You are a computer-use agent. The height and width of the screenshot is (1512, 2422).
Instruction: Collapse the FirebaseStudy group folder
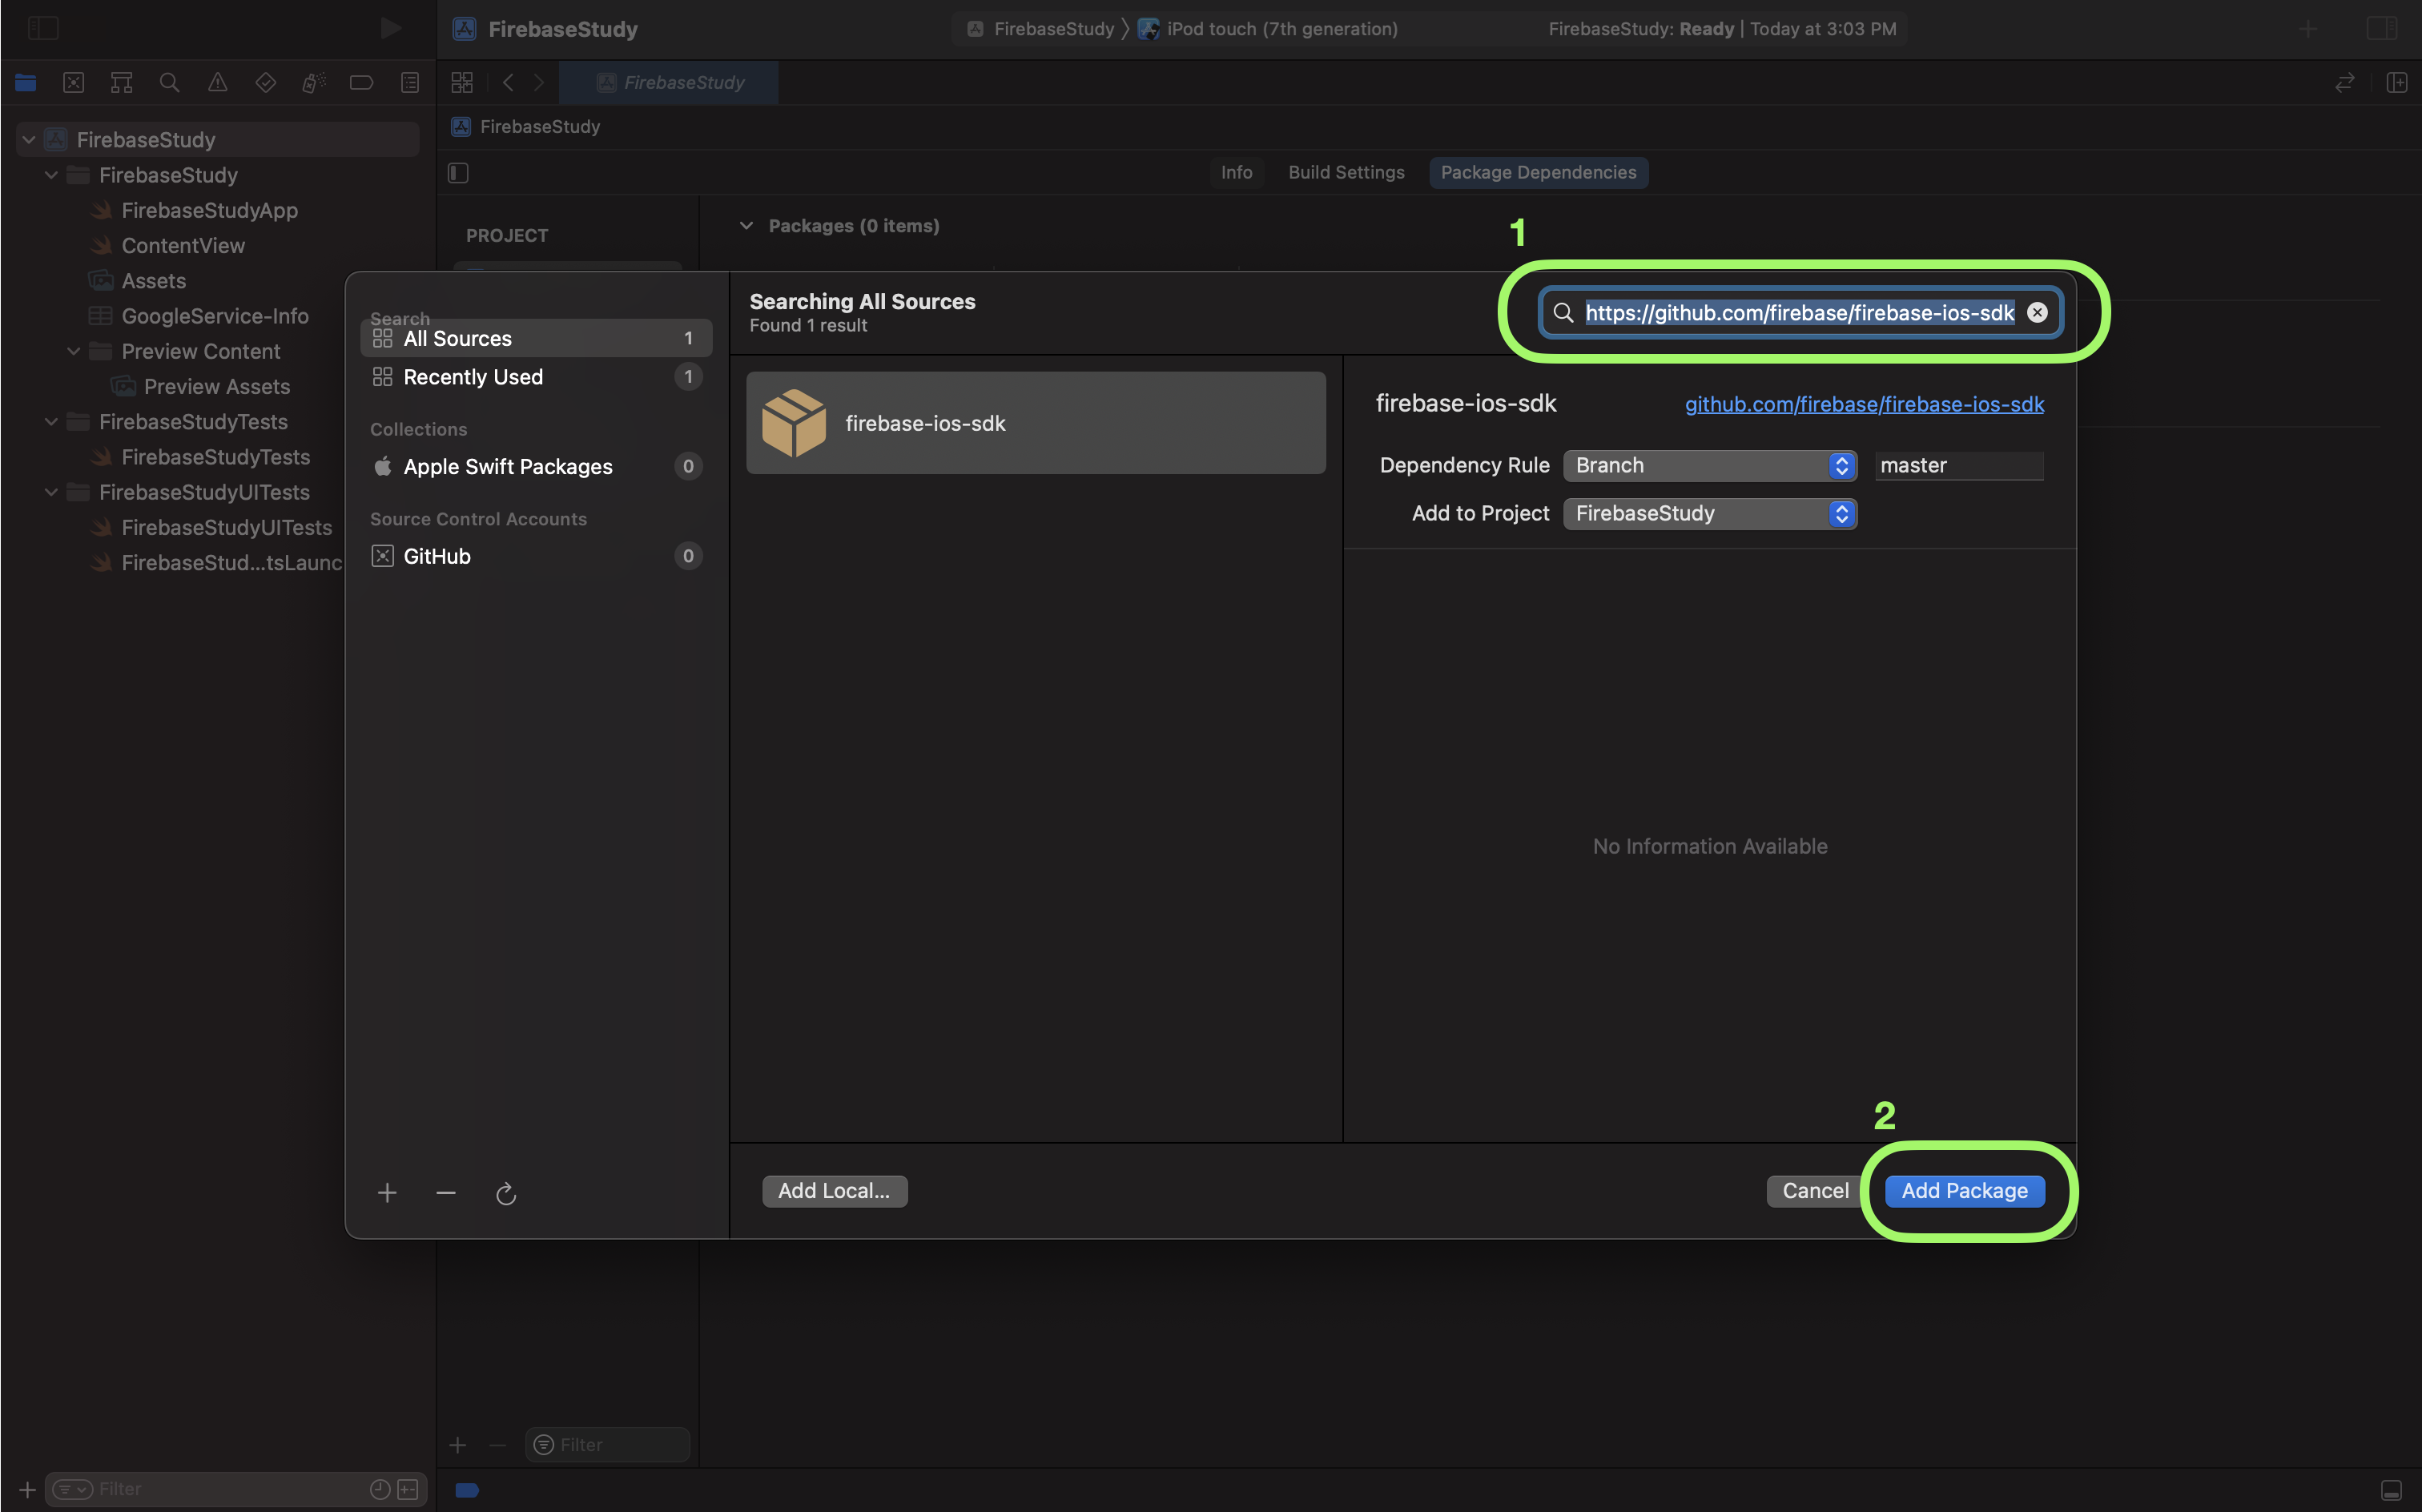(x=51, y=175)
